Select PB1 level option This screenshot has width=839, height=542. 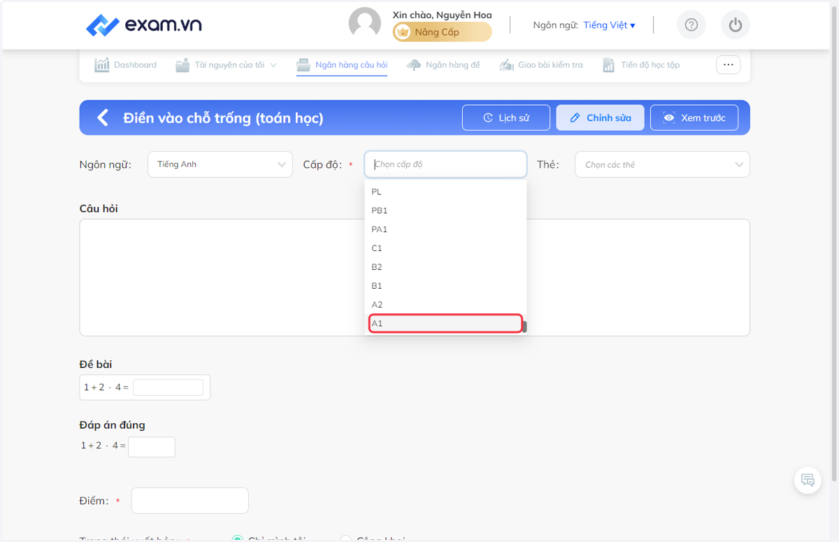(x=445, y=211)
